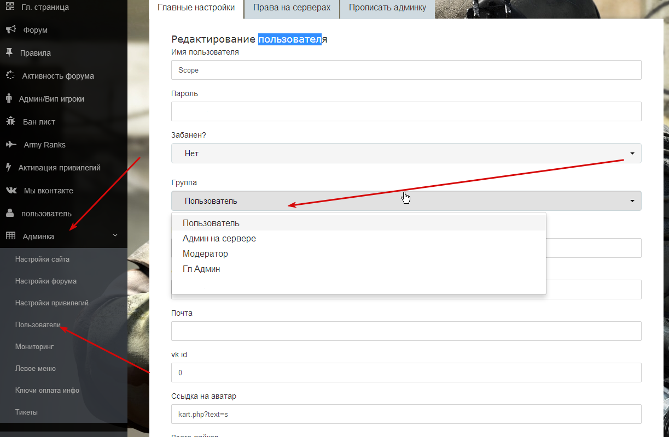The image size is (669, 437).
Task: Click the pin icon beside Правила
Action: [9, 53]
